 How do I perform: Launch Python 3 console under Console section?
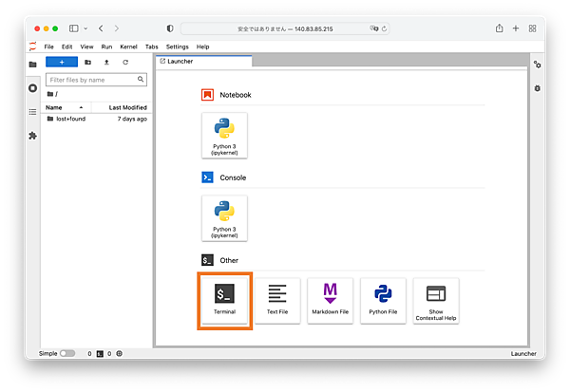tap(224, 218)
